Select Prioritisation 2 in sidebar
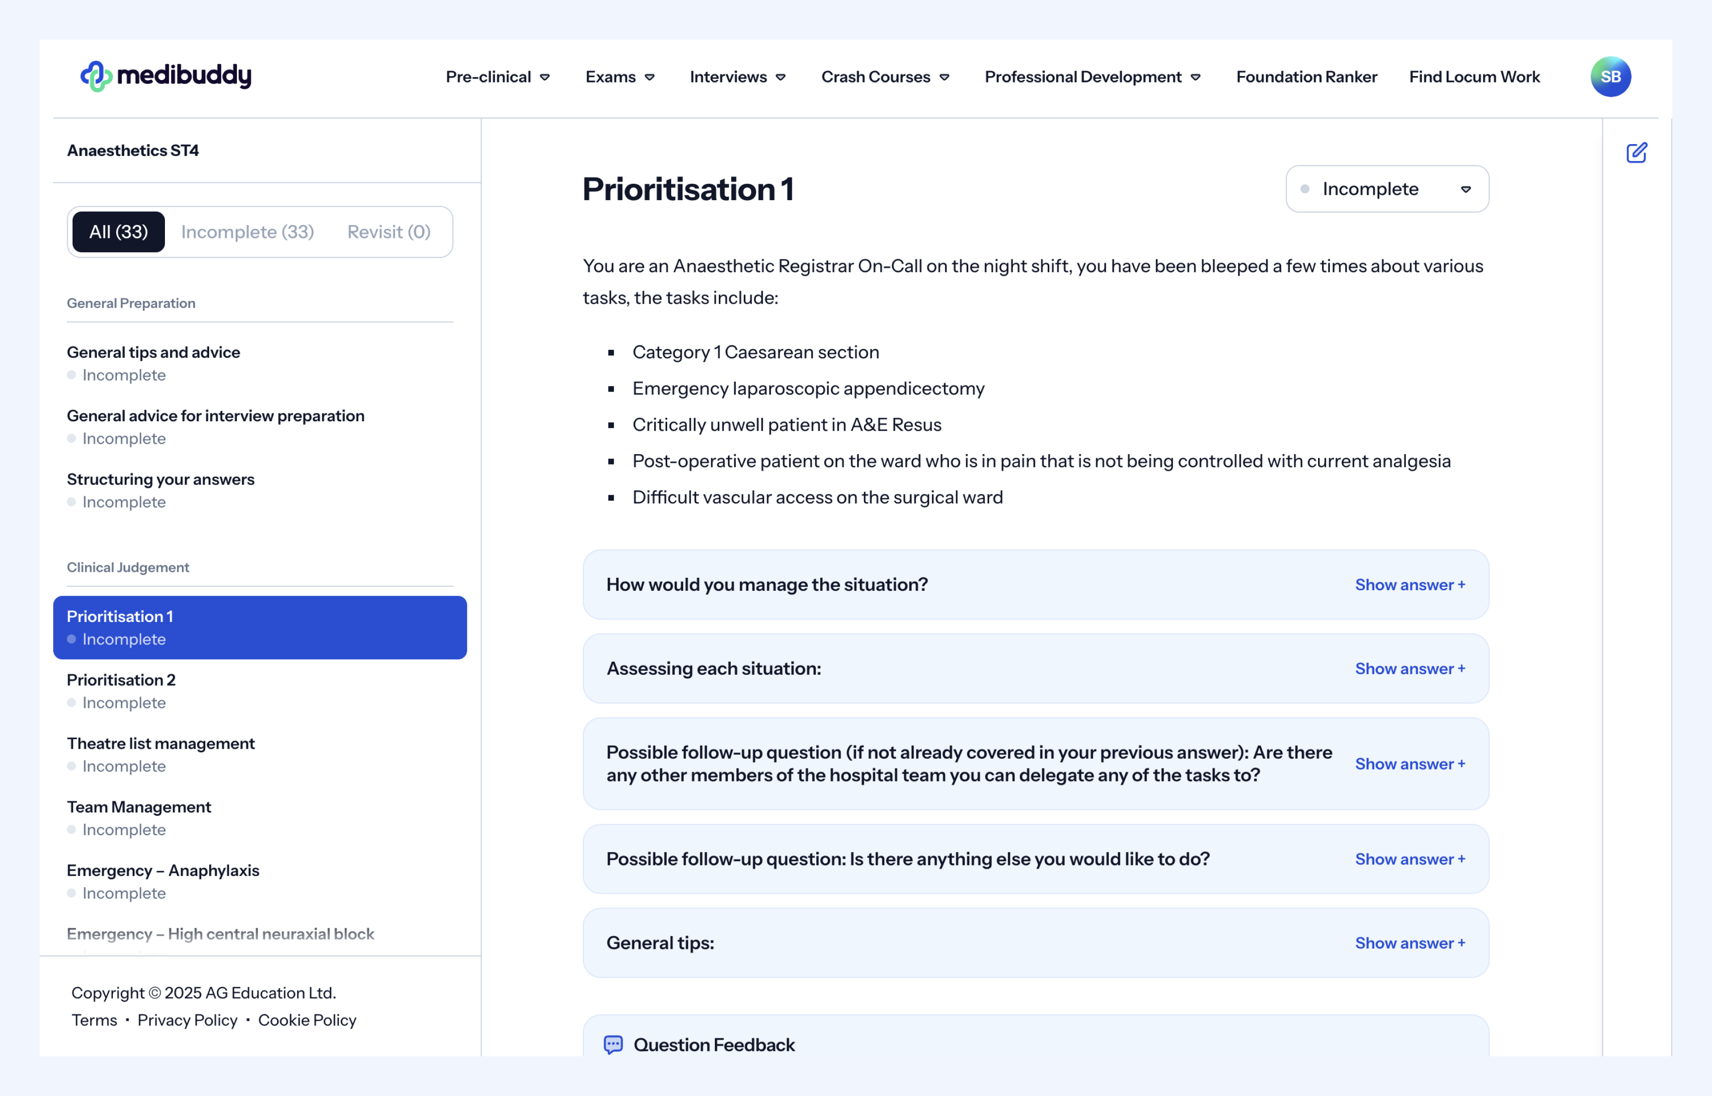Screen dimensions: 1712x1096 tap(121, 680)
